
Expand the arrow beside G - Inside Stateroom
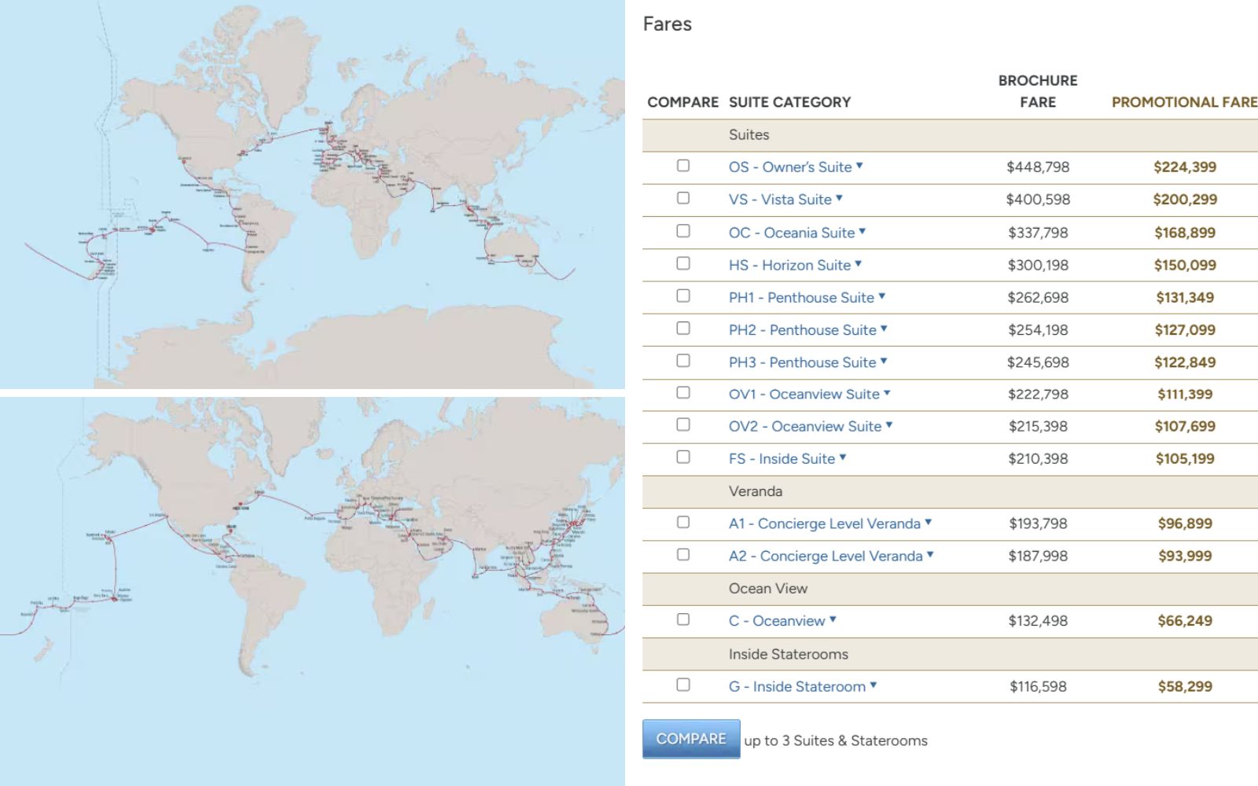point(874,685)
